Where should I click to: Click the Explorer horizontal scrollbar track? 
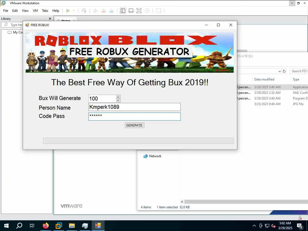[x=246, y=202]
